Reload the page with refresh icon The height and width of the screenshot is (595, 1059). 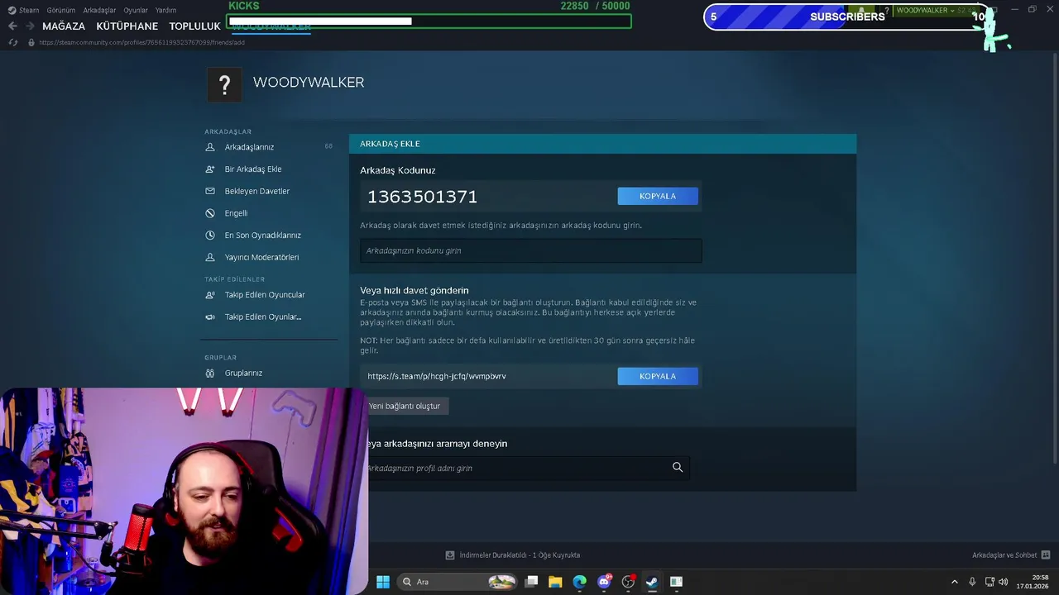12,42
